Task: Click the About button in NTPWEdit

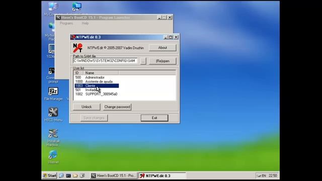Action: [x=163, y=48]
